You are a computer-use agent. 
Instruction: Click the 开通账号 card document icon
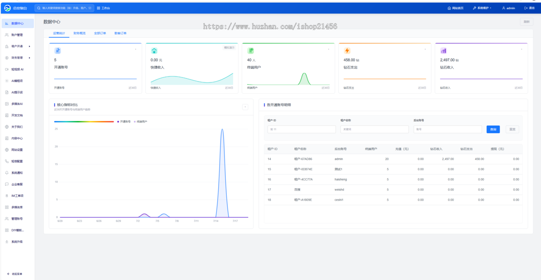[x=58, y=50]
